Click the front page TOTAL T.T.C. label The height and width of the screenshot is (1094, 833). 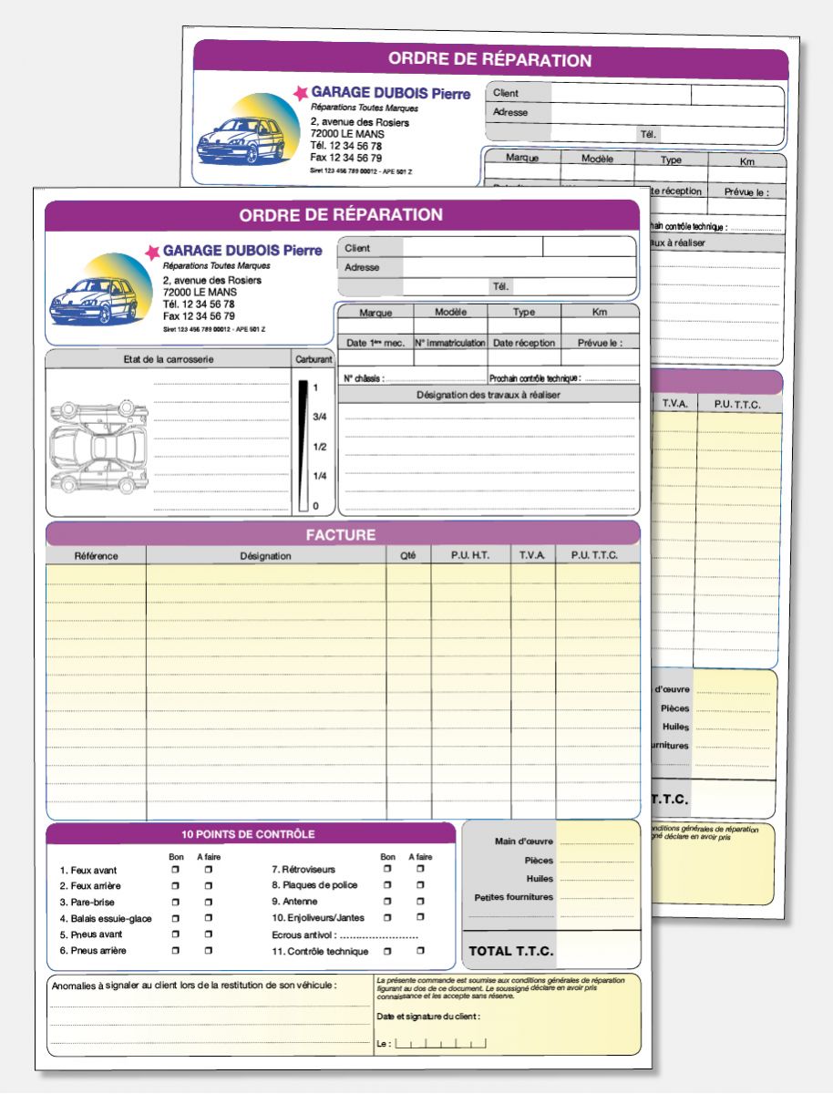click(510, 951)
